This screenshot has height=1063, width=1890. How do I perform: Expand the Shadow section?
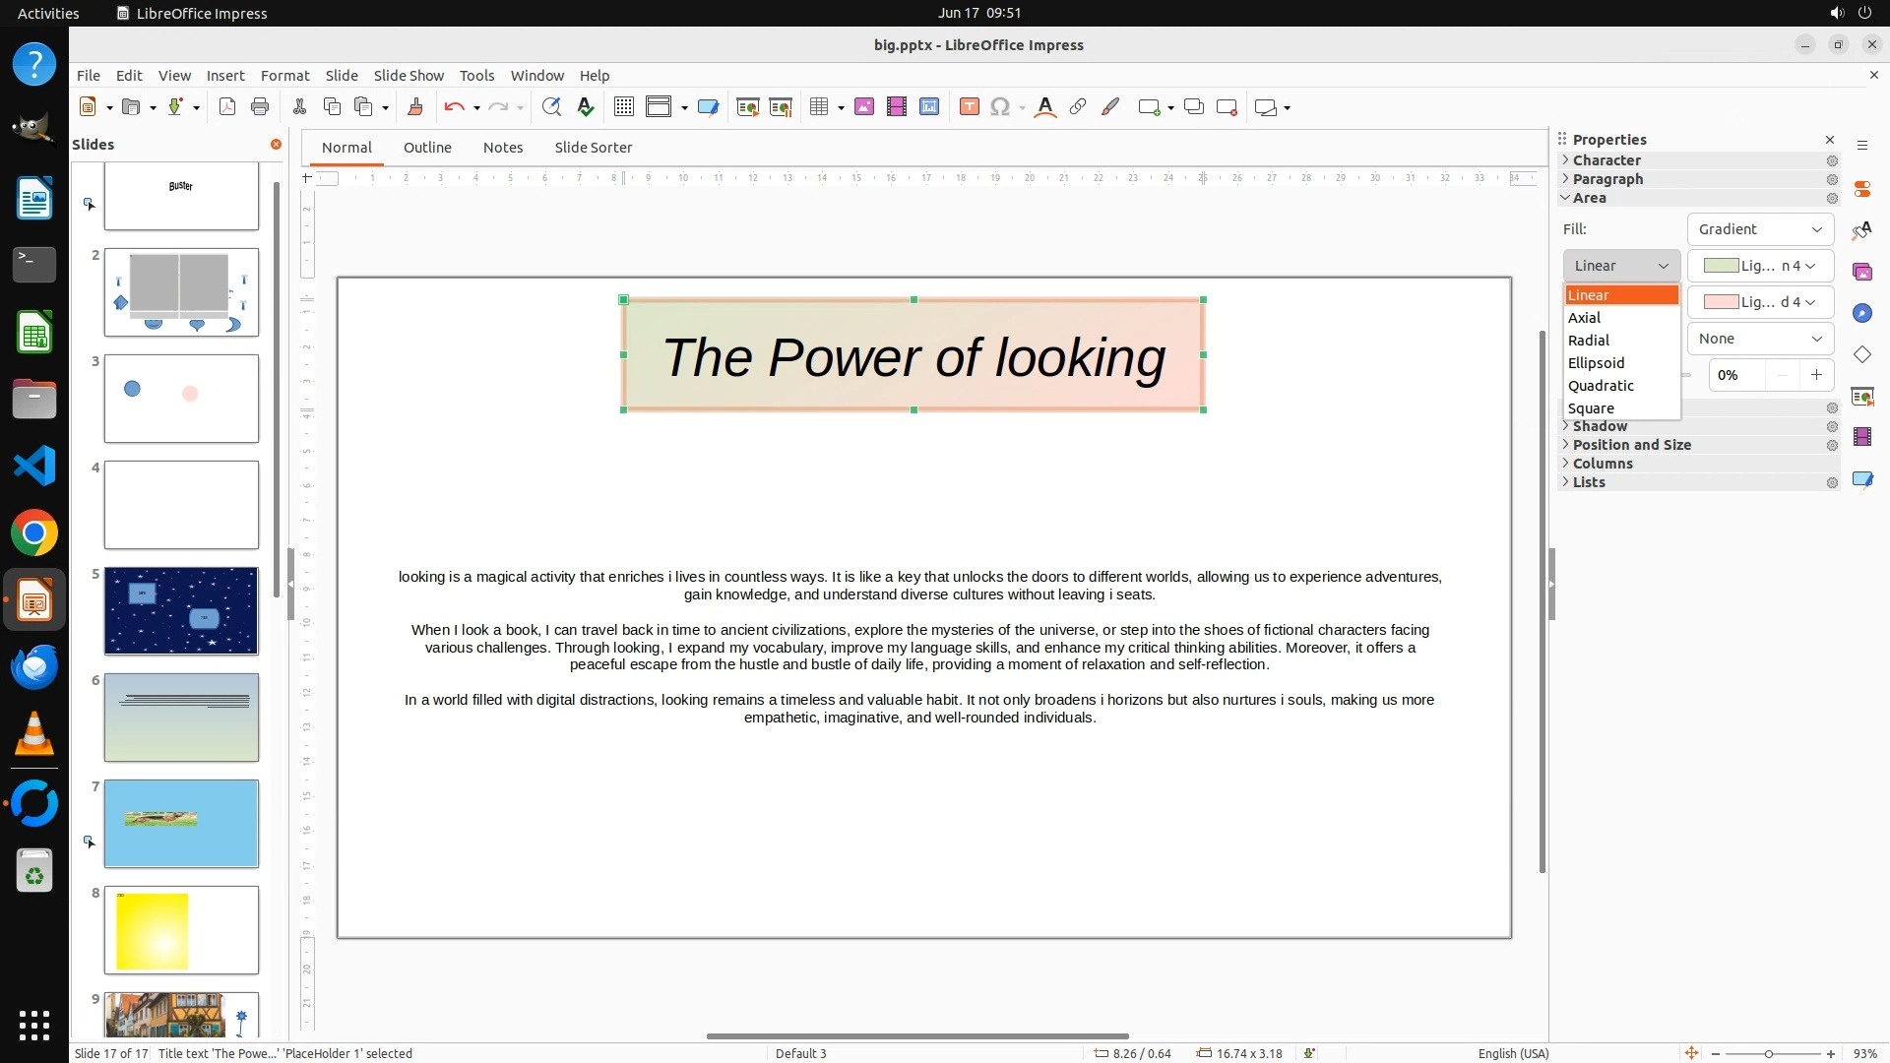pyautogui.click(x=1600, y=426)
